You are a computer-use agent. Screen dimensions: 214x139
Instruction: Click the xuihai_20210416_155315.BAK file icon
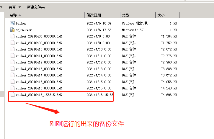coord(13,94)
